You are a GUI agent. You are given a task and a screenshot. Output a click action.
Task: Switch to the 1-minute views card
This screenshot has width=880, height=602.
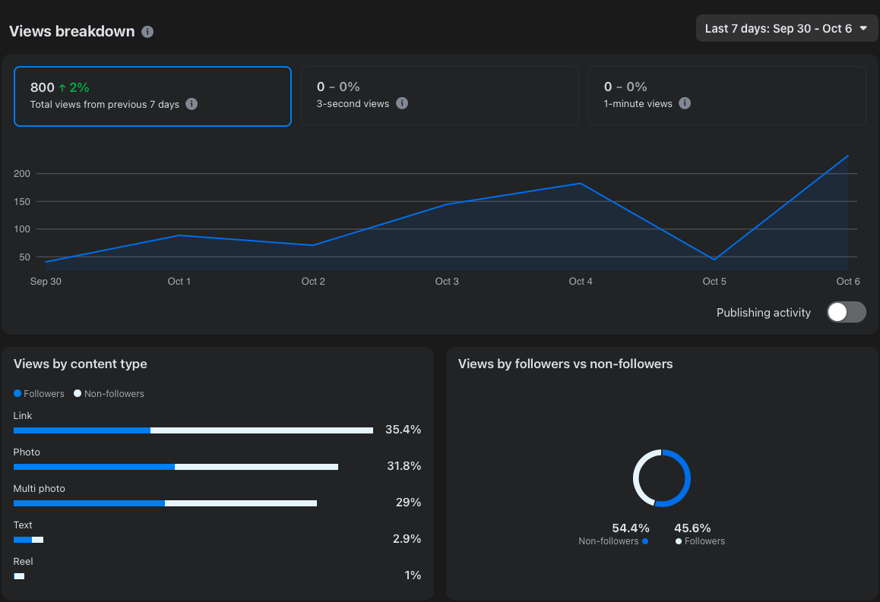pos(726,96)
